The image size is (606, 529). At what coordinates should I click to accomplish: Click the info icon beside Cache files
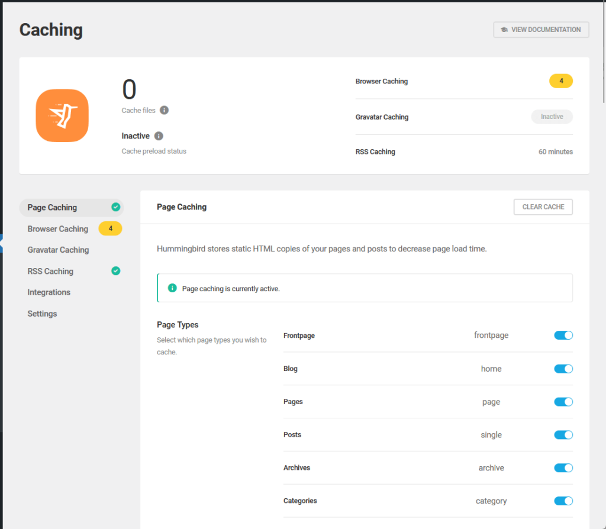[x=165, y=110]
